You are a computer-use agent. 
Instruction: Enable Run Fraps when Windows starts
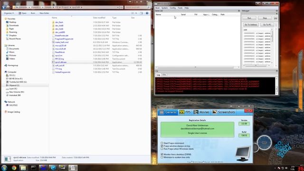[x=162, y=149]
